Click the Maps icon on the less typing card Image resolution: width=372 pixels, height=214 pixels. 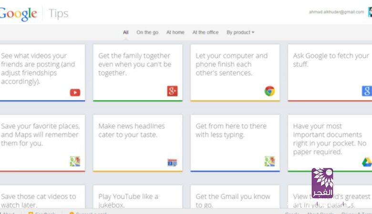tap(269, 162)
